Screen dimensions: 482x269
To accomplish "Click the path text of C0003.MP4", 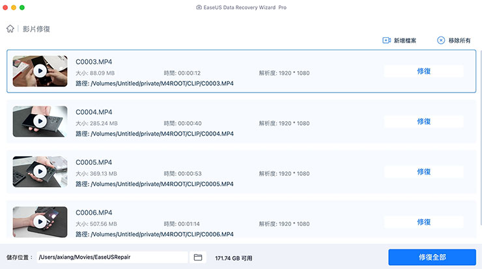I will [154, 83].
